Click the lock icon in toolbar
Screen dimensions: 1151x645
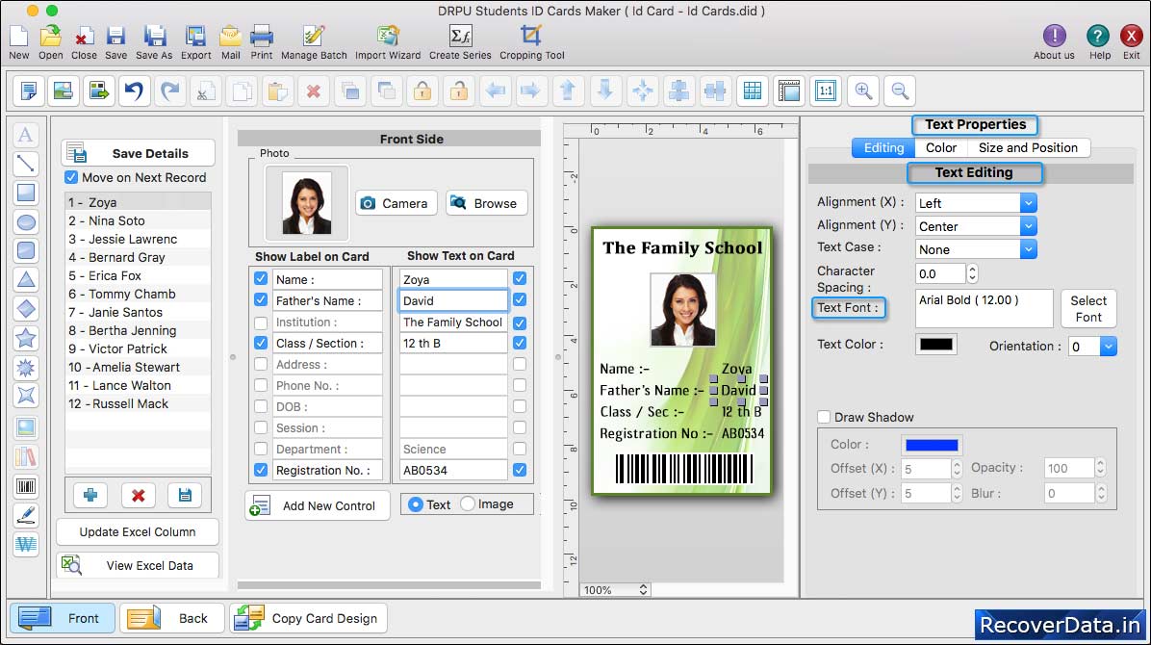tap(422, 91)
